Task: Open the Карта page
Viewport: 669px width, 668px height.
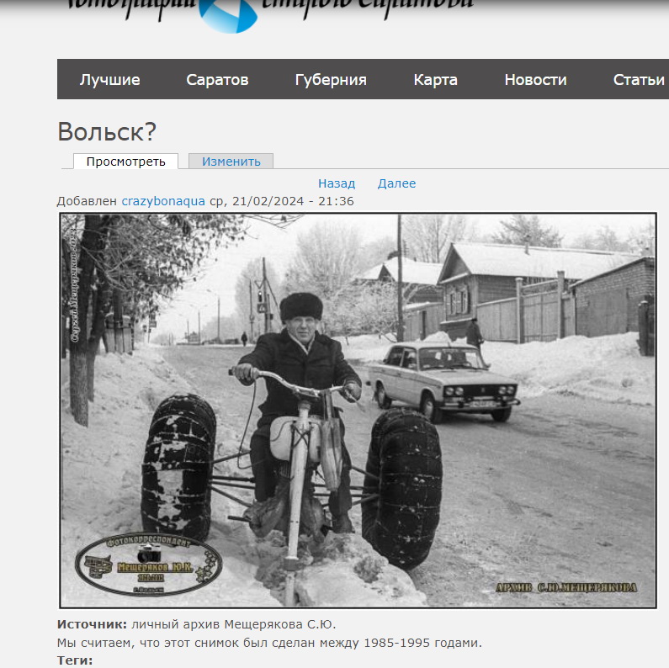Action: pyautogui.click(x=435, y=80)
